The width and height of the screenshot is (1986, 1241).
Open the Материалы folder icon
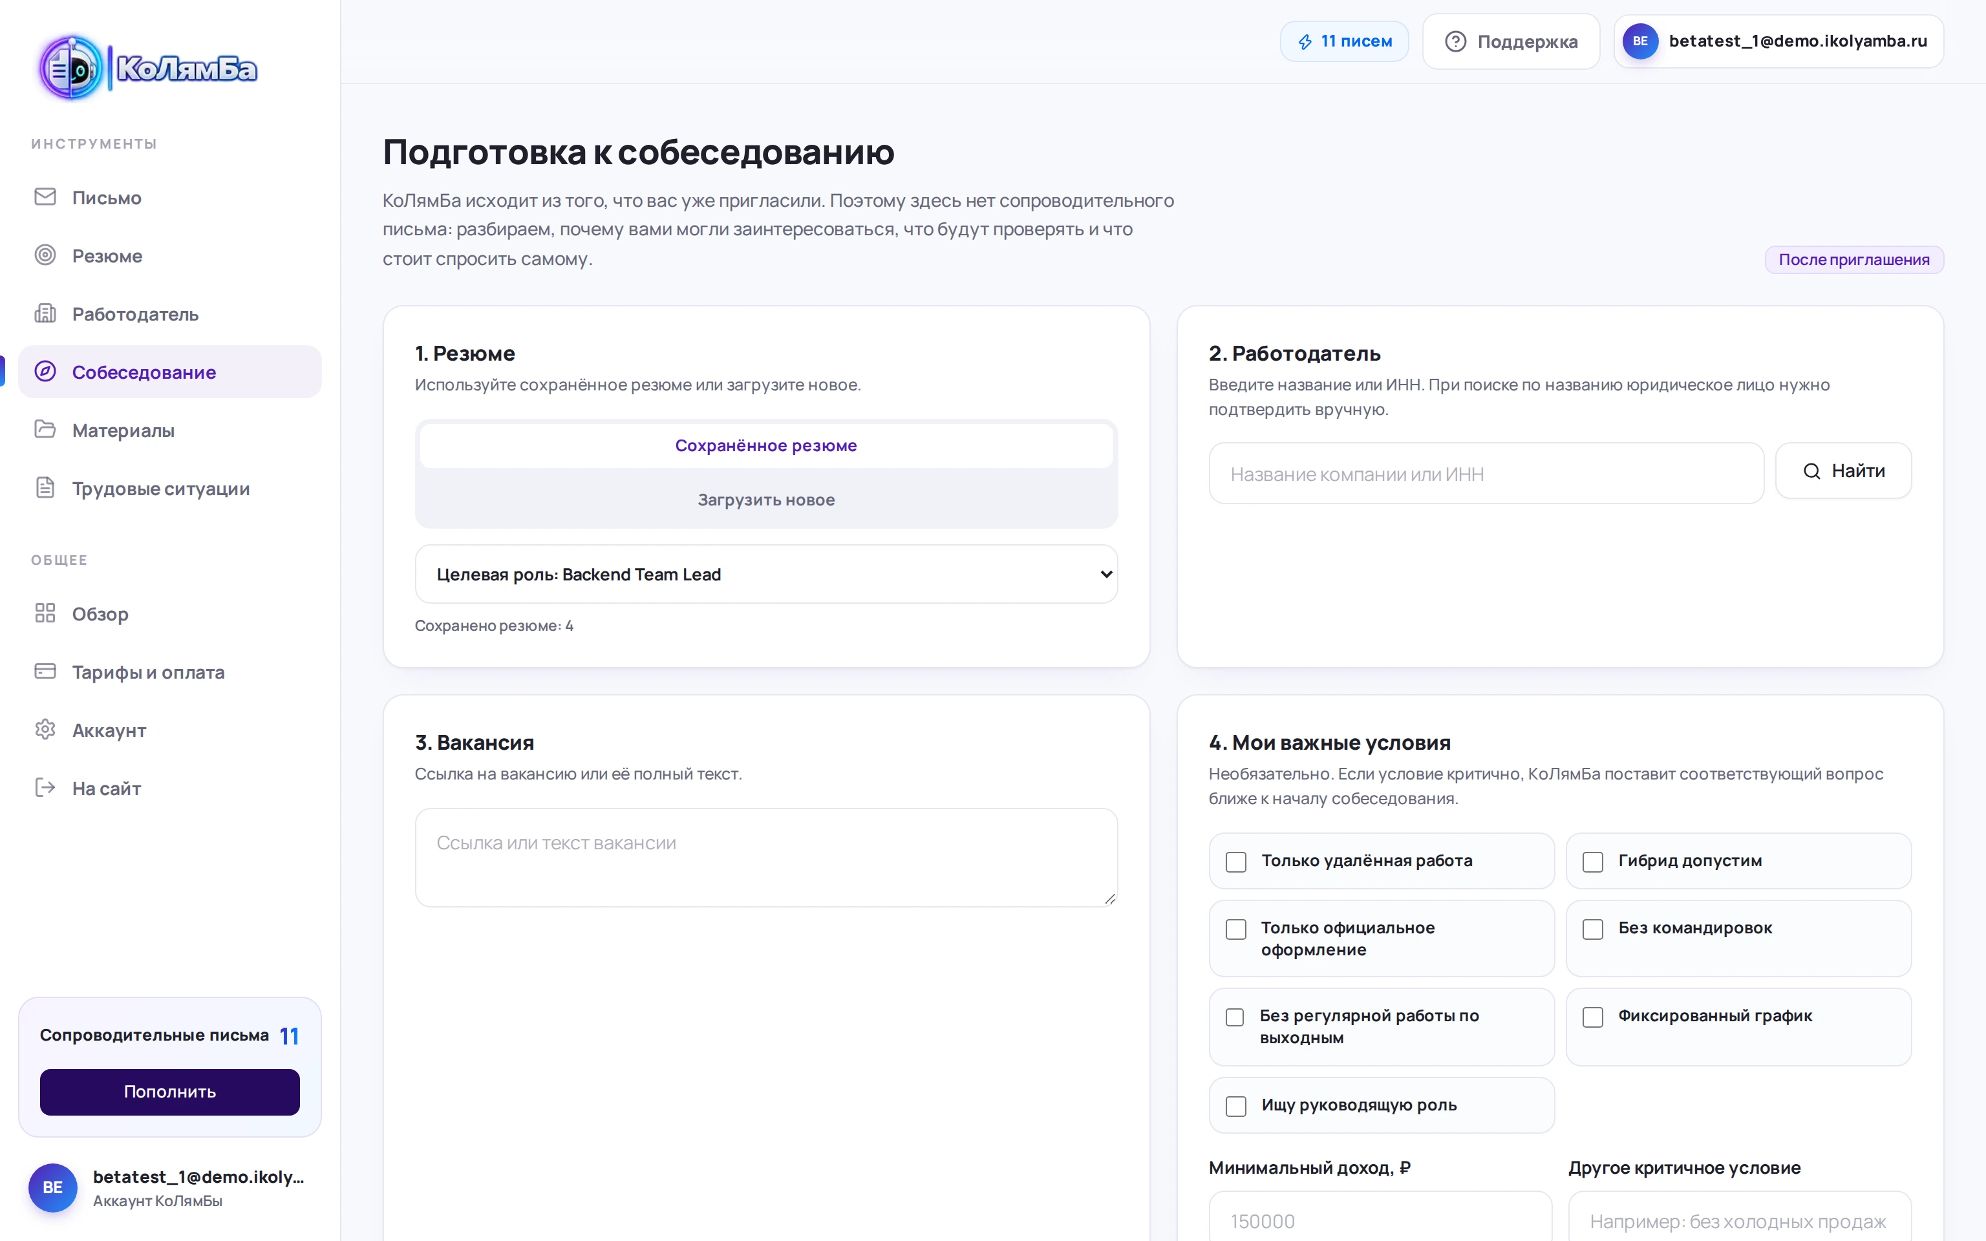(45, 429)
